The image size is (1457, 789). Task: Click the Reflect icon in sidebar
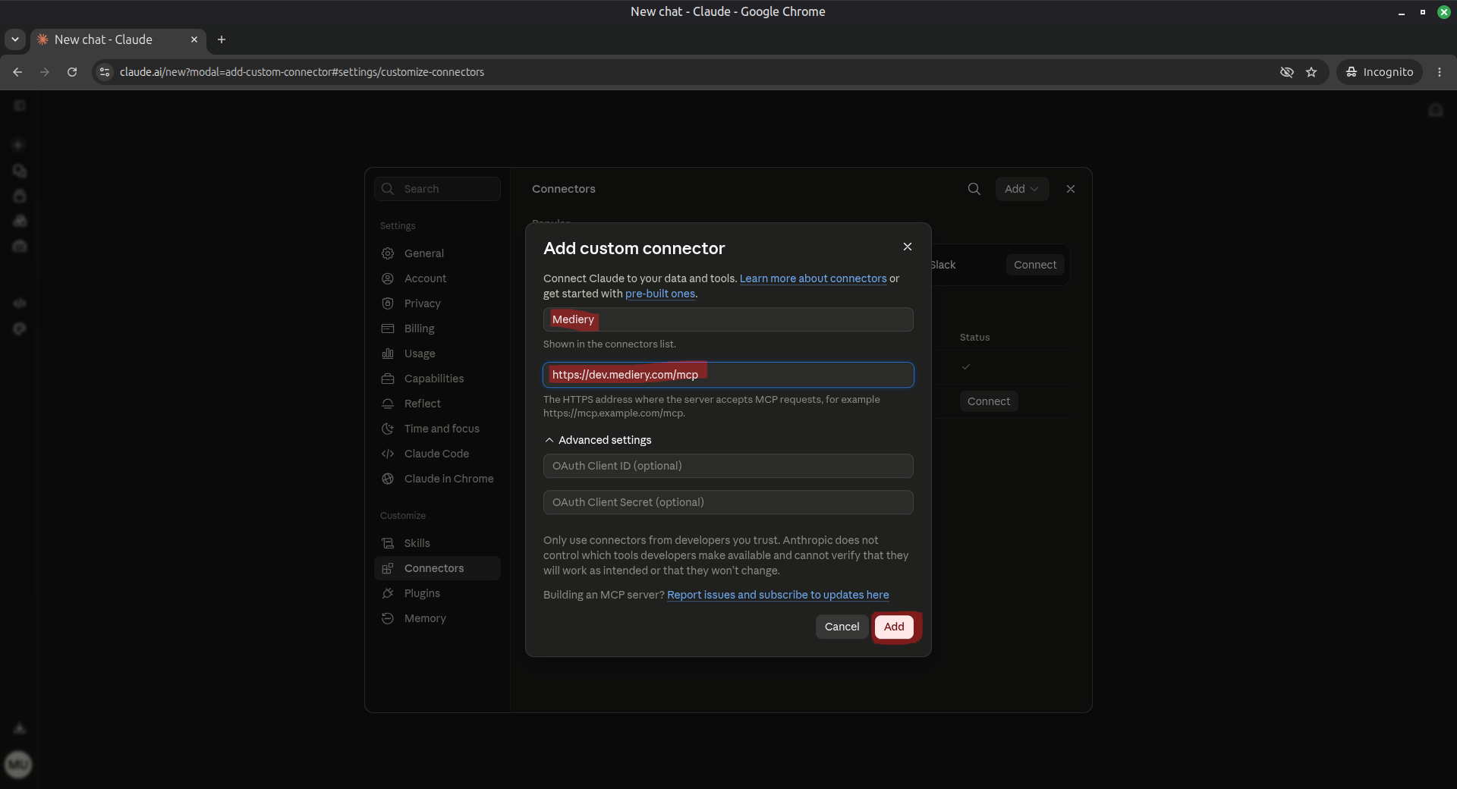coord(388,404)
